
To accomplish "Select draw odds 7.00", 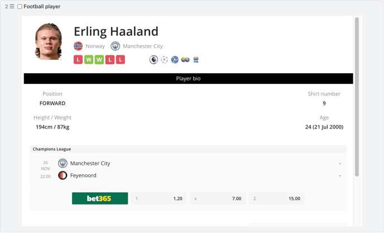I will click(218, 198).
